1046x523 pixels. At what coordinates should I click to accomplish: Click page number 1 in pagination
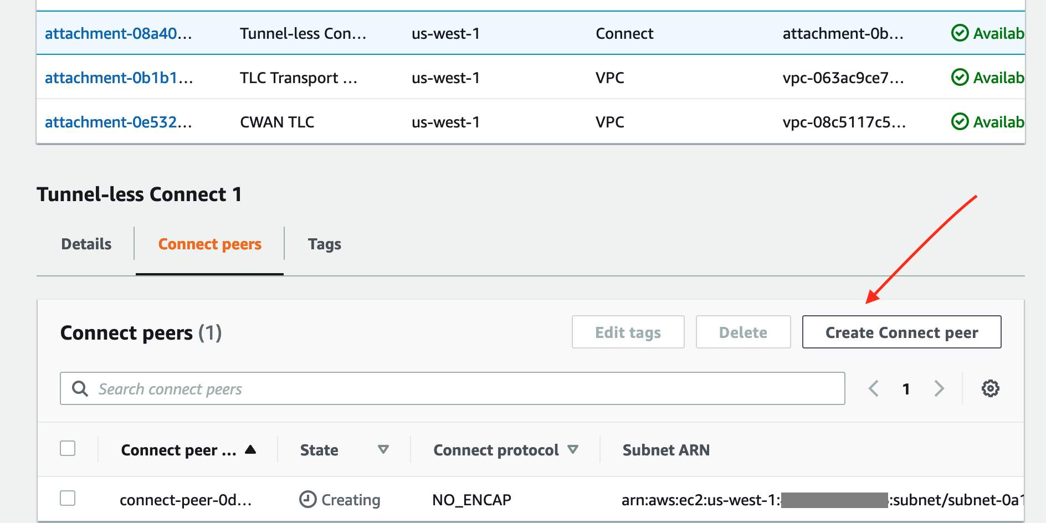pyautogui.click(x=906, y=389)
